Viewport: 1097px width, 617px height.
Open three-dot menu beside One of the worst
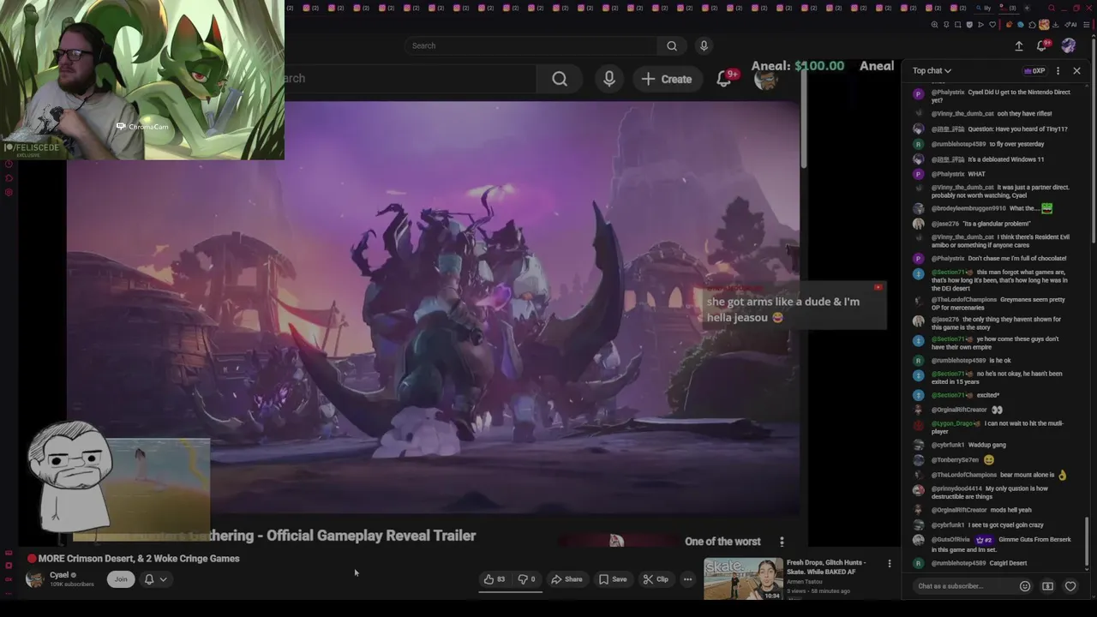coord(782,542)
